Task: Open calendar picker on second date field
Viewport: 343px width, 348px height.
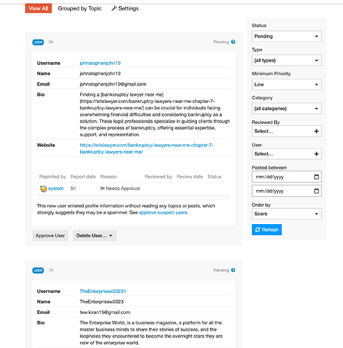Action: [x=317, y=191]
